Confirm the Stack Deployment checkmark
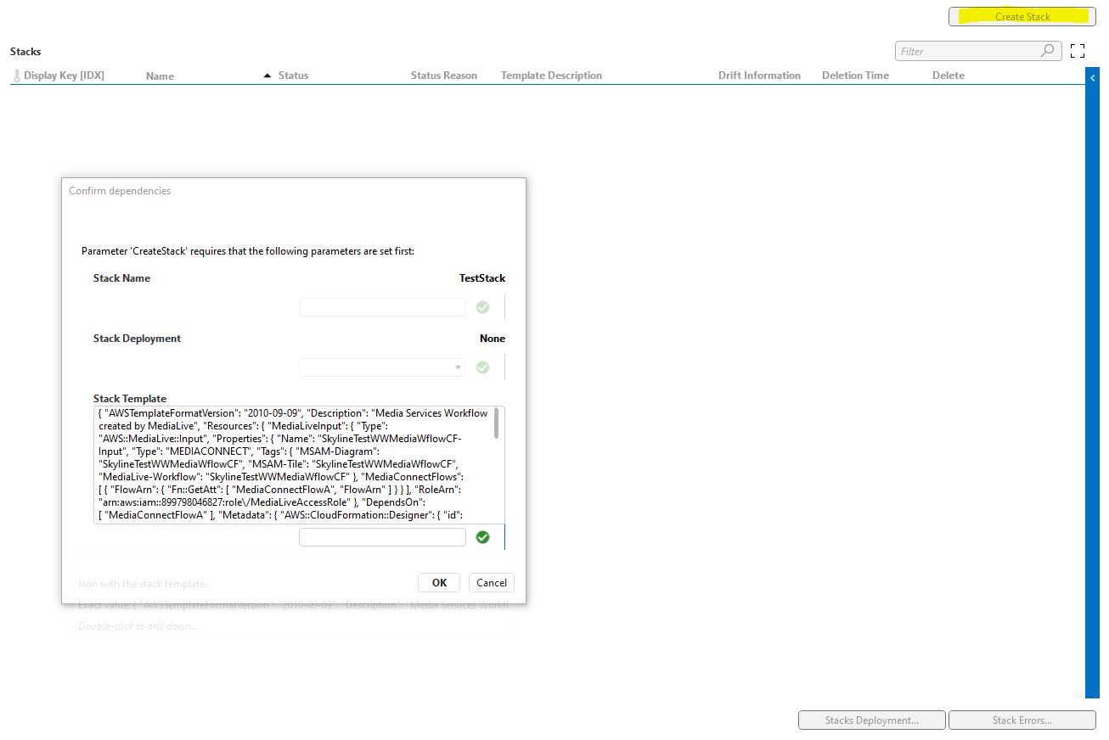 482,367
